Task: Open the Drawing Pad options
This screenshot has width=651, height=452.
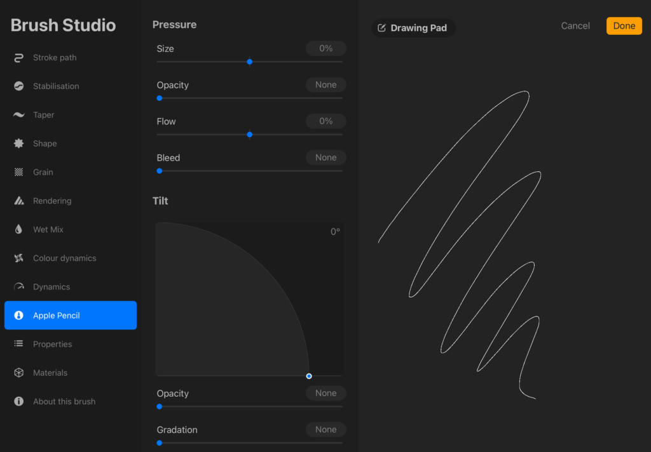Action: pos(413,28)
